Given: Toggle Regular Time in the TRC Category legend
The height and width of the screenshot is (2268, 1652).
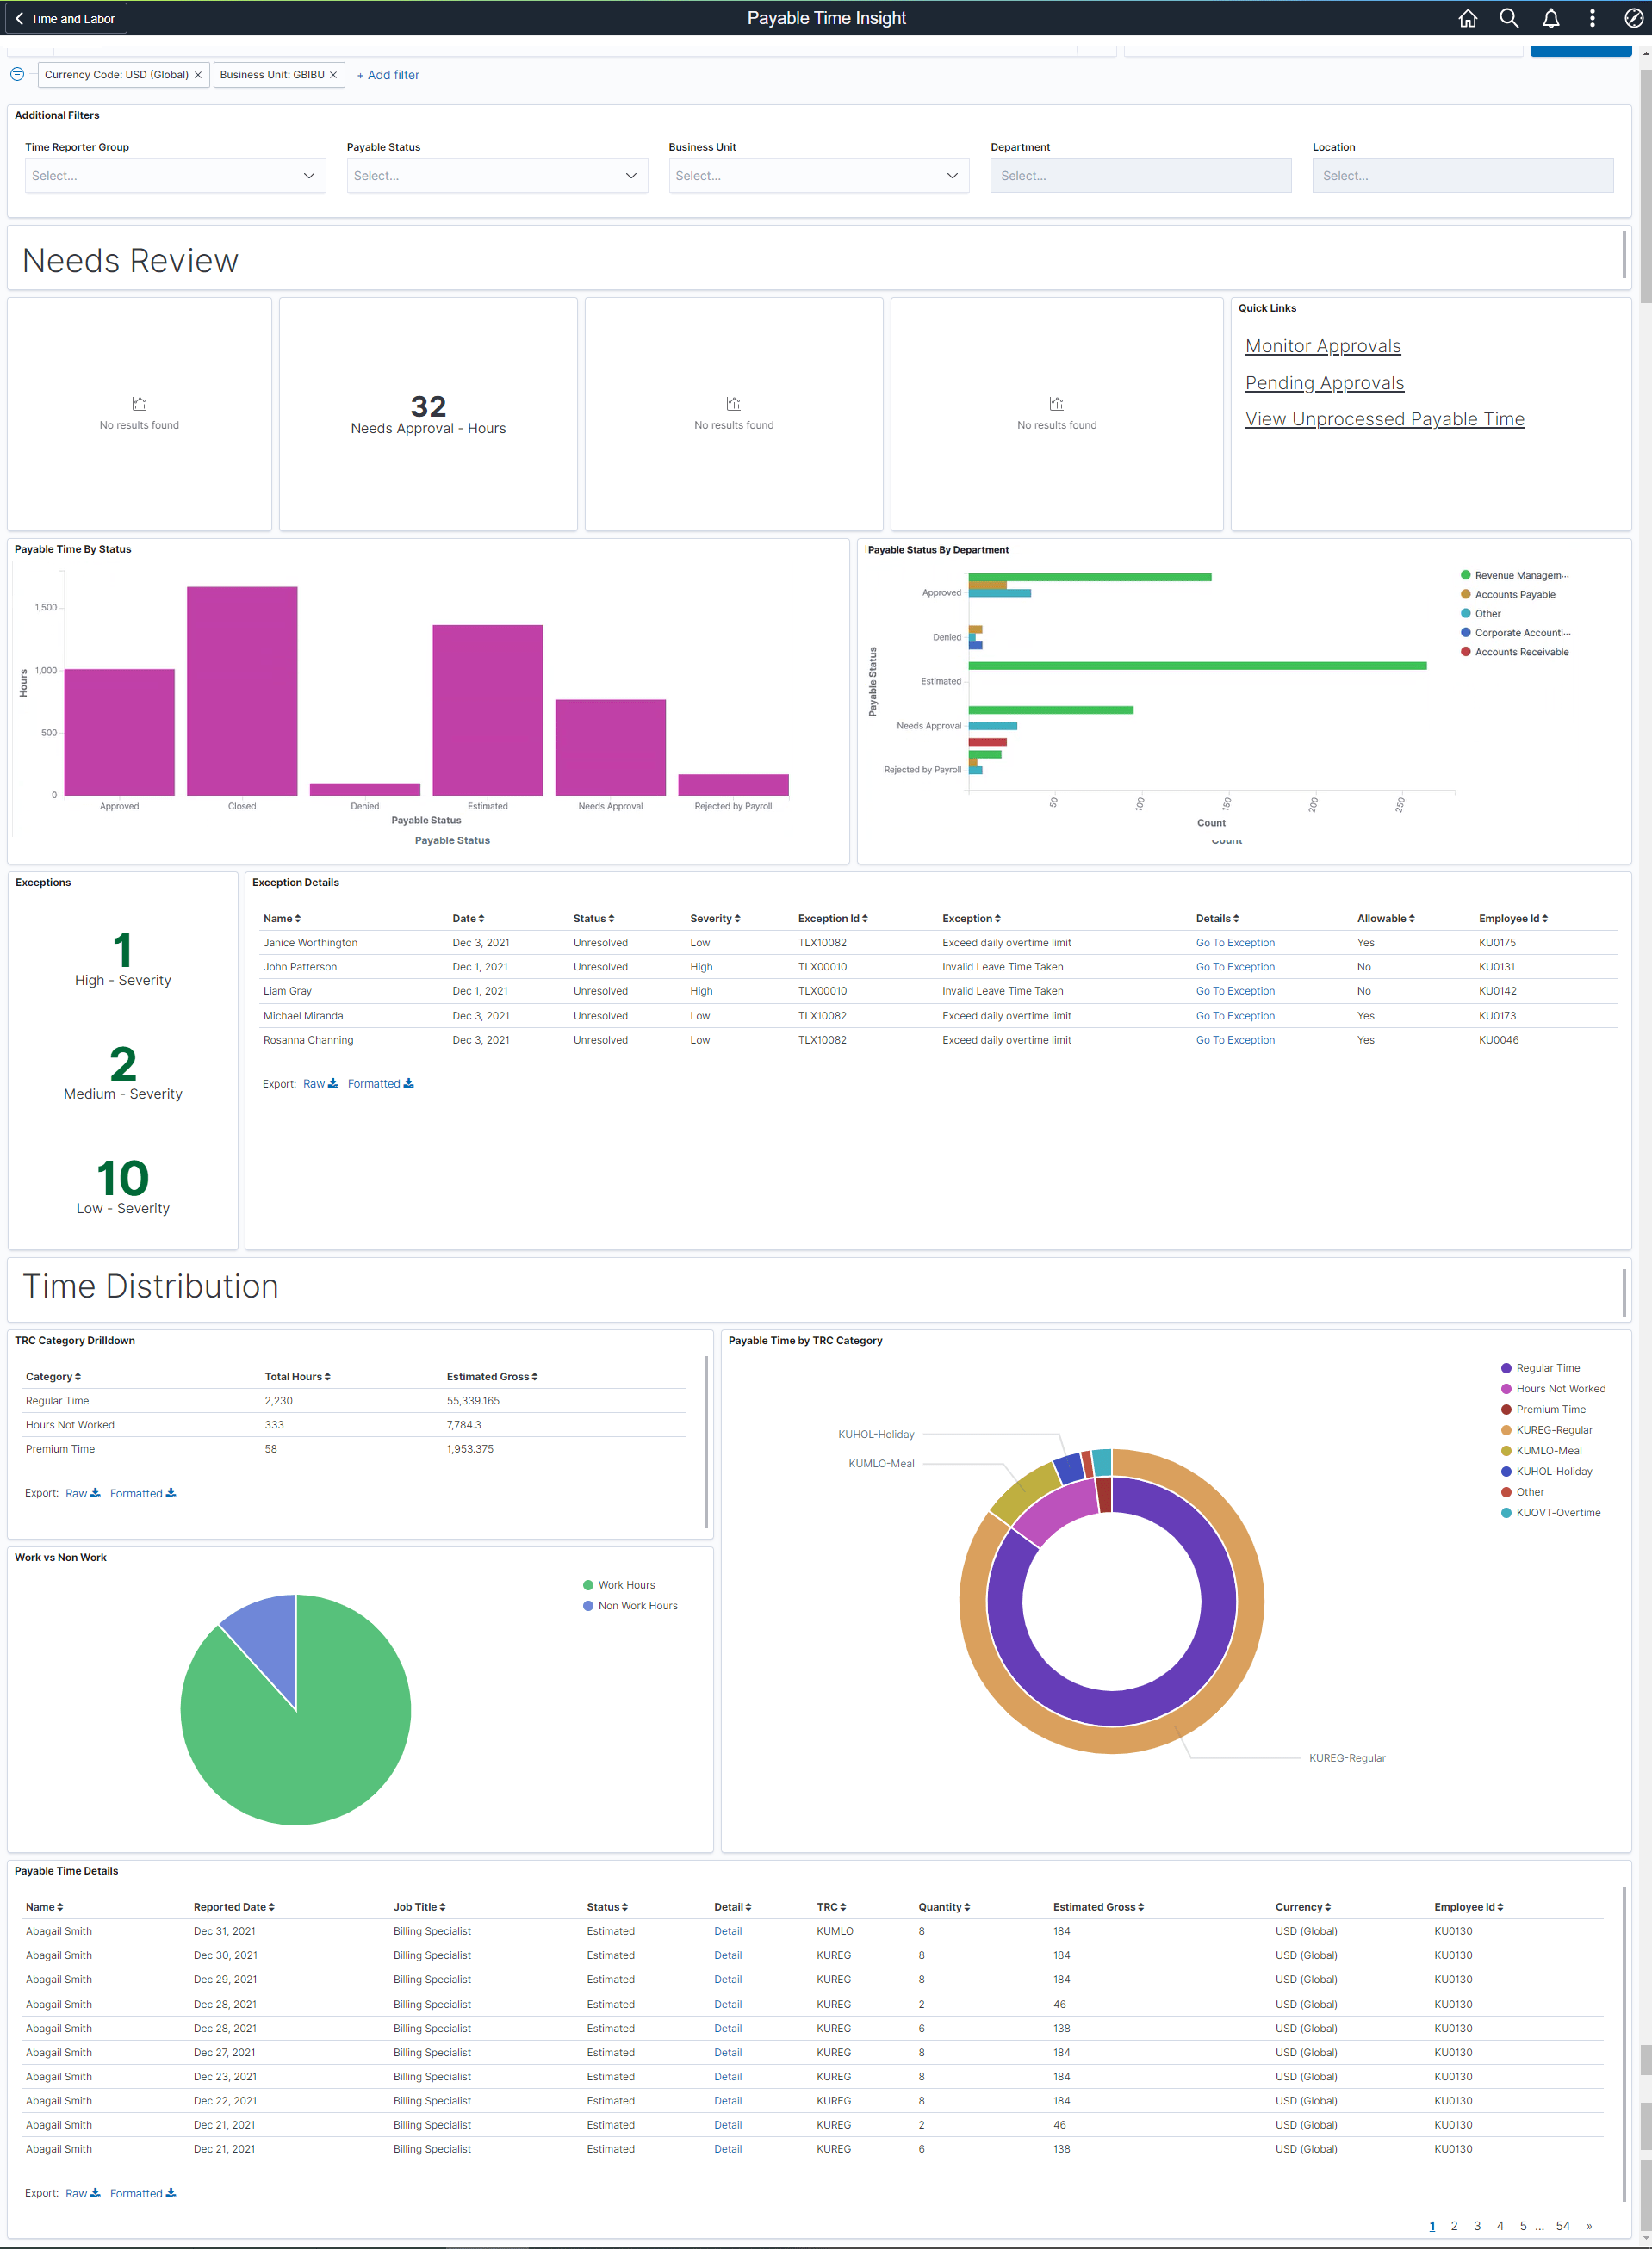Looking at the screenshot, I should [1547, 1367].
